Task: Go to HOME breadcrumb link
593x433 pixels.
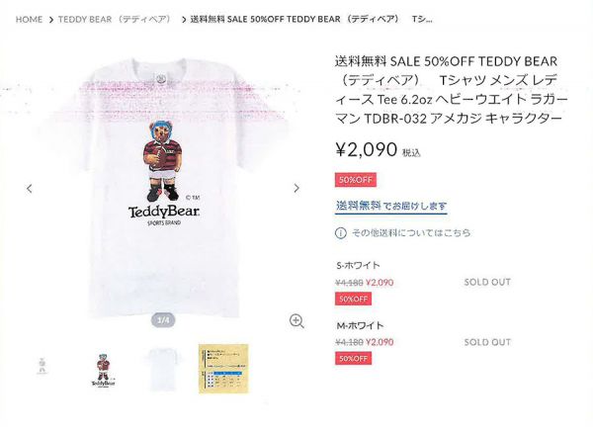Action: (29, 20)
